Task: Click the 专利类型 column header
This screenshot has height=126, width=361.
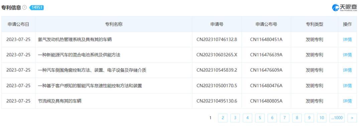Action: [x=314, y=24]
